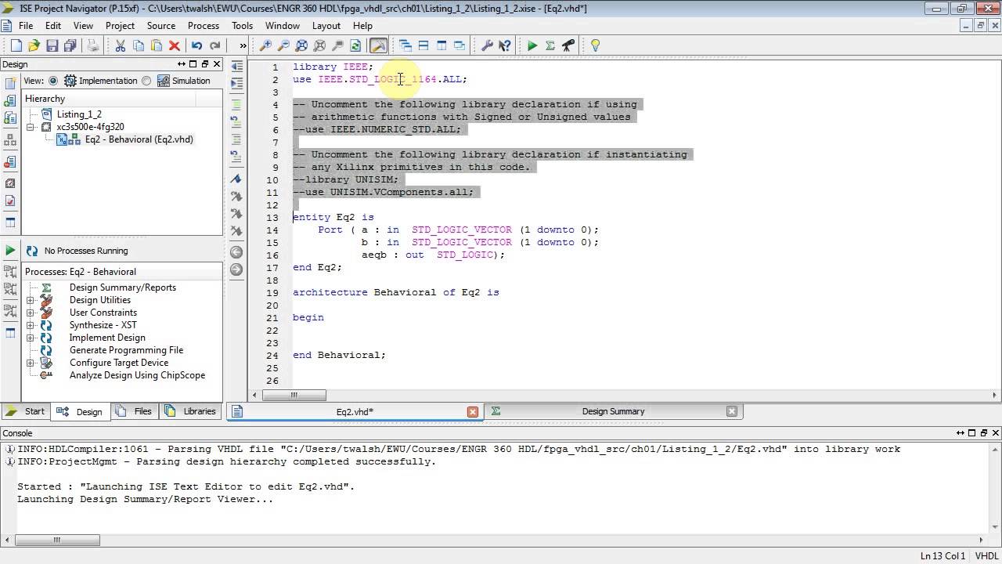Switch to the Start panel tab
This screenshot has width=1002, height=564.
pyautogui.click(x=26, y=411)
